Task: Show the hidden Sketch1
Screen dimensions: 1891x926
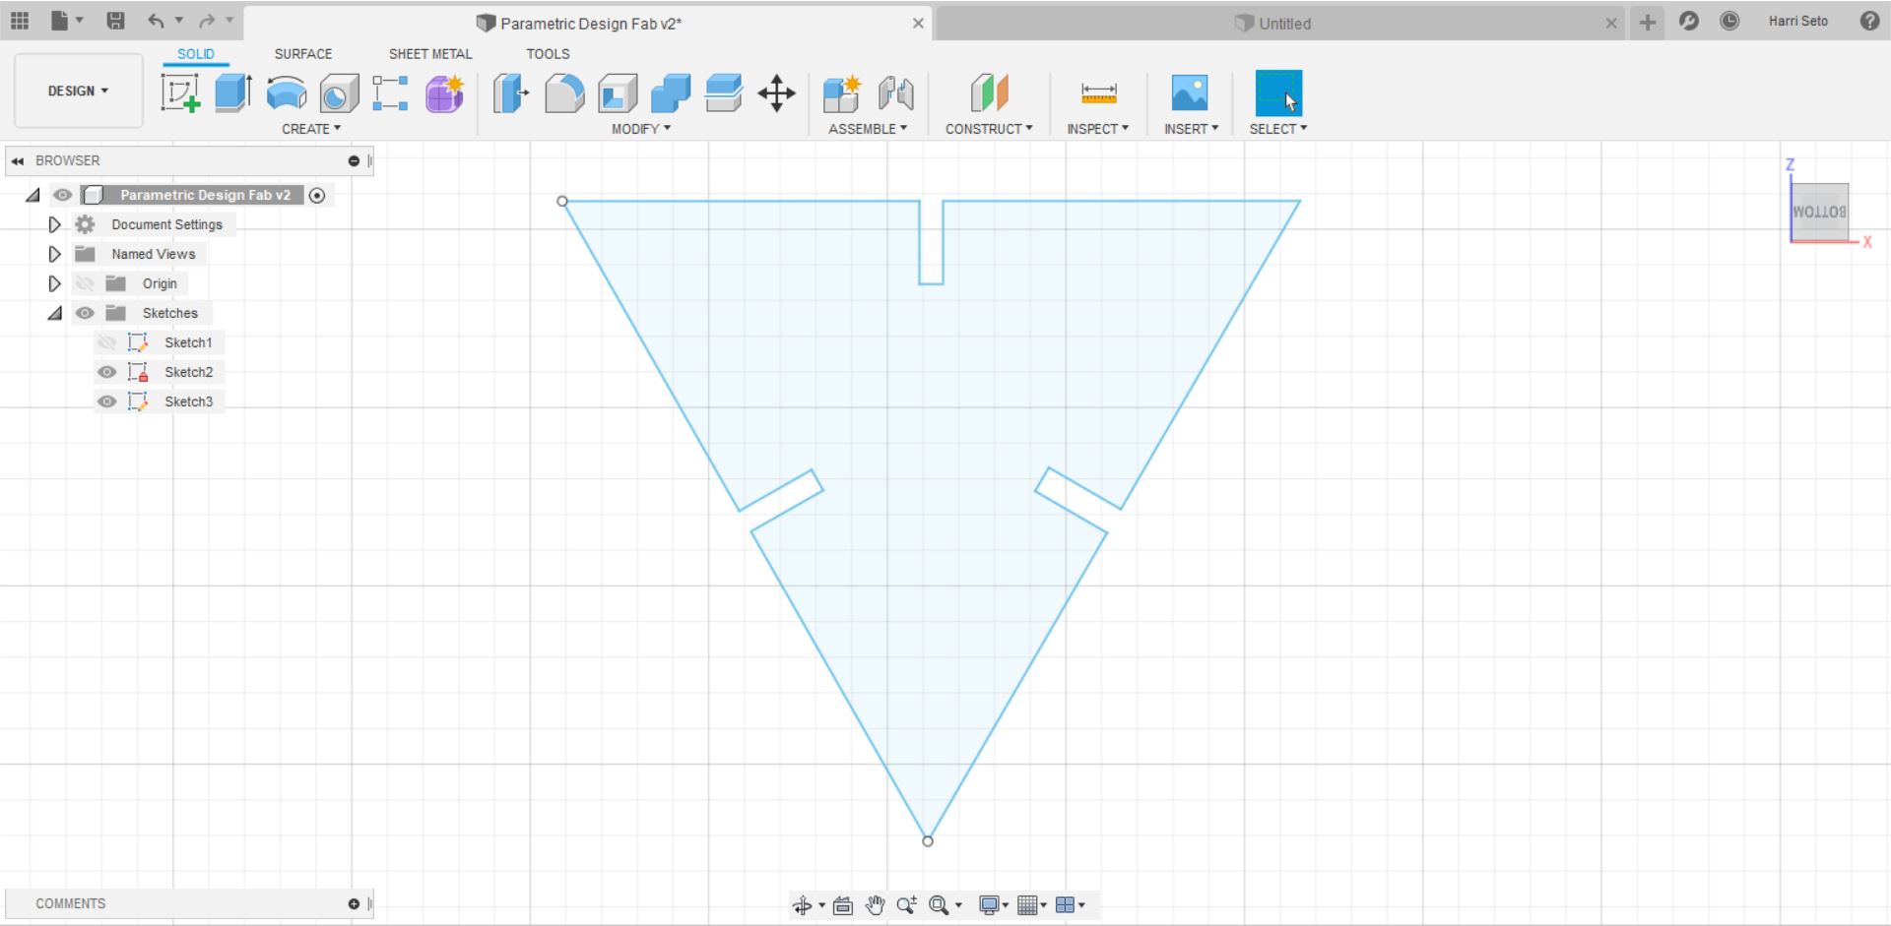Action: 106,342
